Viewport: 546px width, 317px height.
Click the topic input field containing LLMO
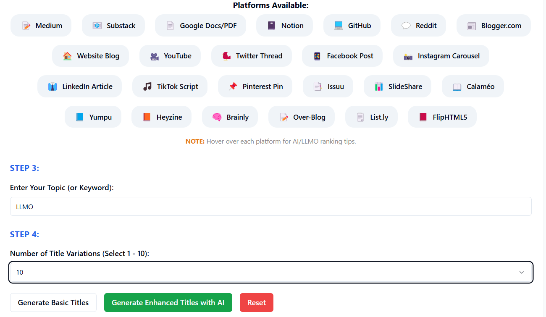271,207
